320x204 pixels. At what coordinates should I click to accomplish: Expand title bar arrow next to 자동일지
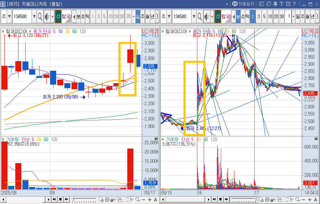227,4
